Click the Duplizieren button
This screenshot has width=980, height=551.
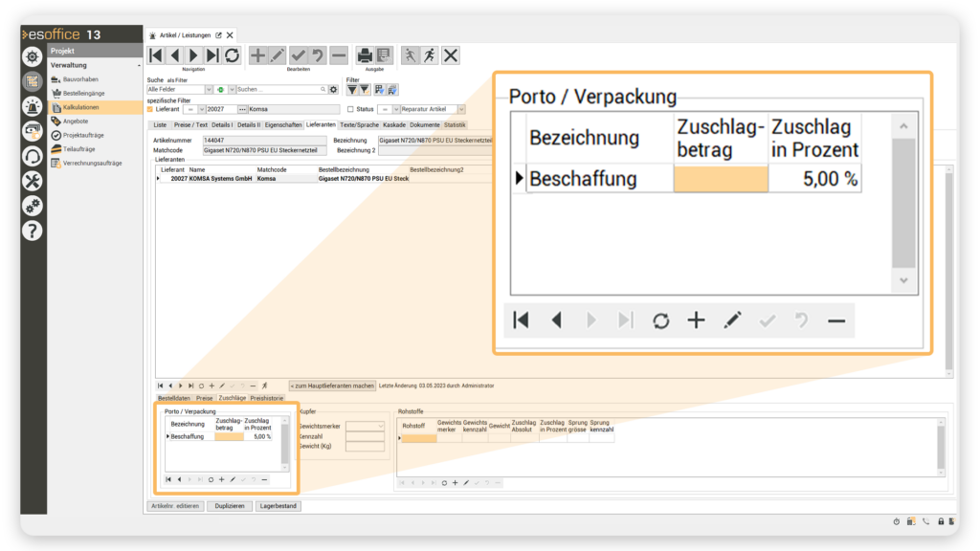coord(230,506)
